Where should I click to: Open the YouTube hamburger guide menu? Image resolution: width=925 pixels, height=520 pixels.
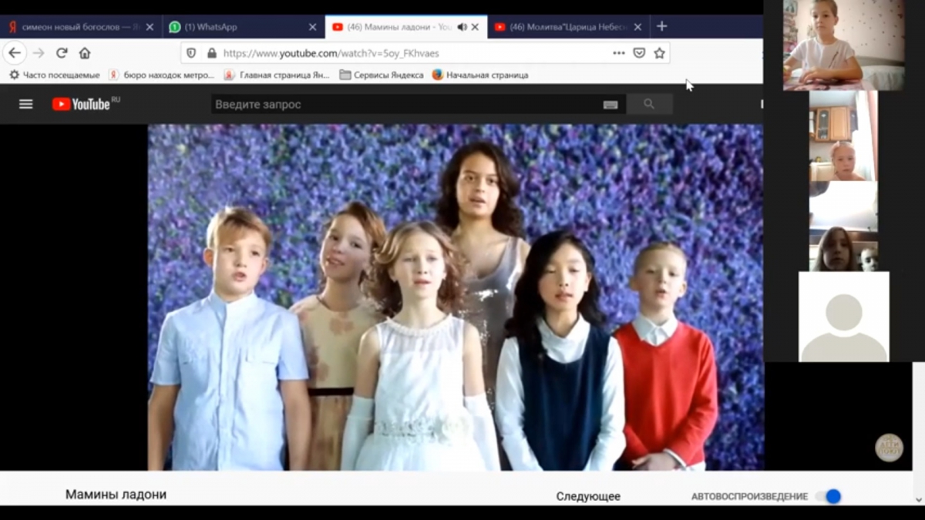coord(26,104)
